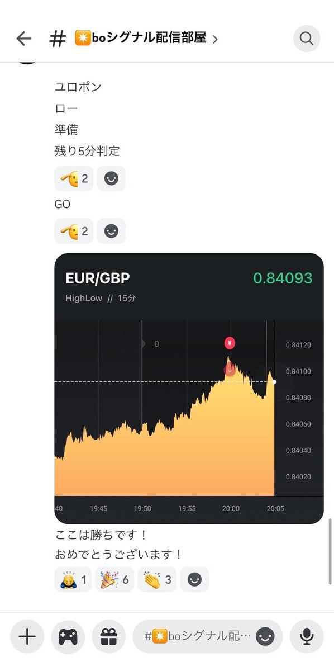Open the game controller apps button
Screen dimensions: 334x671
coord(68,636)
